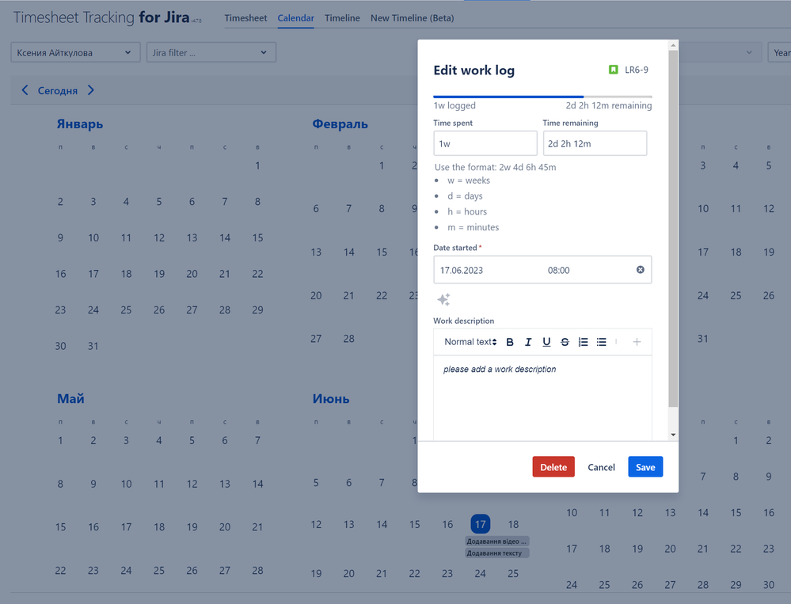Save the work log
The width and height of the screenshot is (791, 604).
pyautogui.click(x=645, y=467)
